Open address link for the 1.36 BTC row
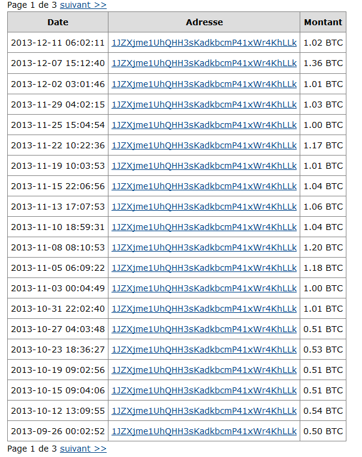 204,63
